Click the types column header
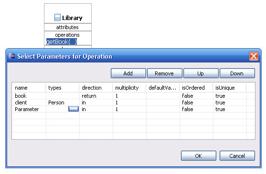266x174 pixels. pyautogui.click(x=63, y=88)
